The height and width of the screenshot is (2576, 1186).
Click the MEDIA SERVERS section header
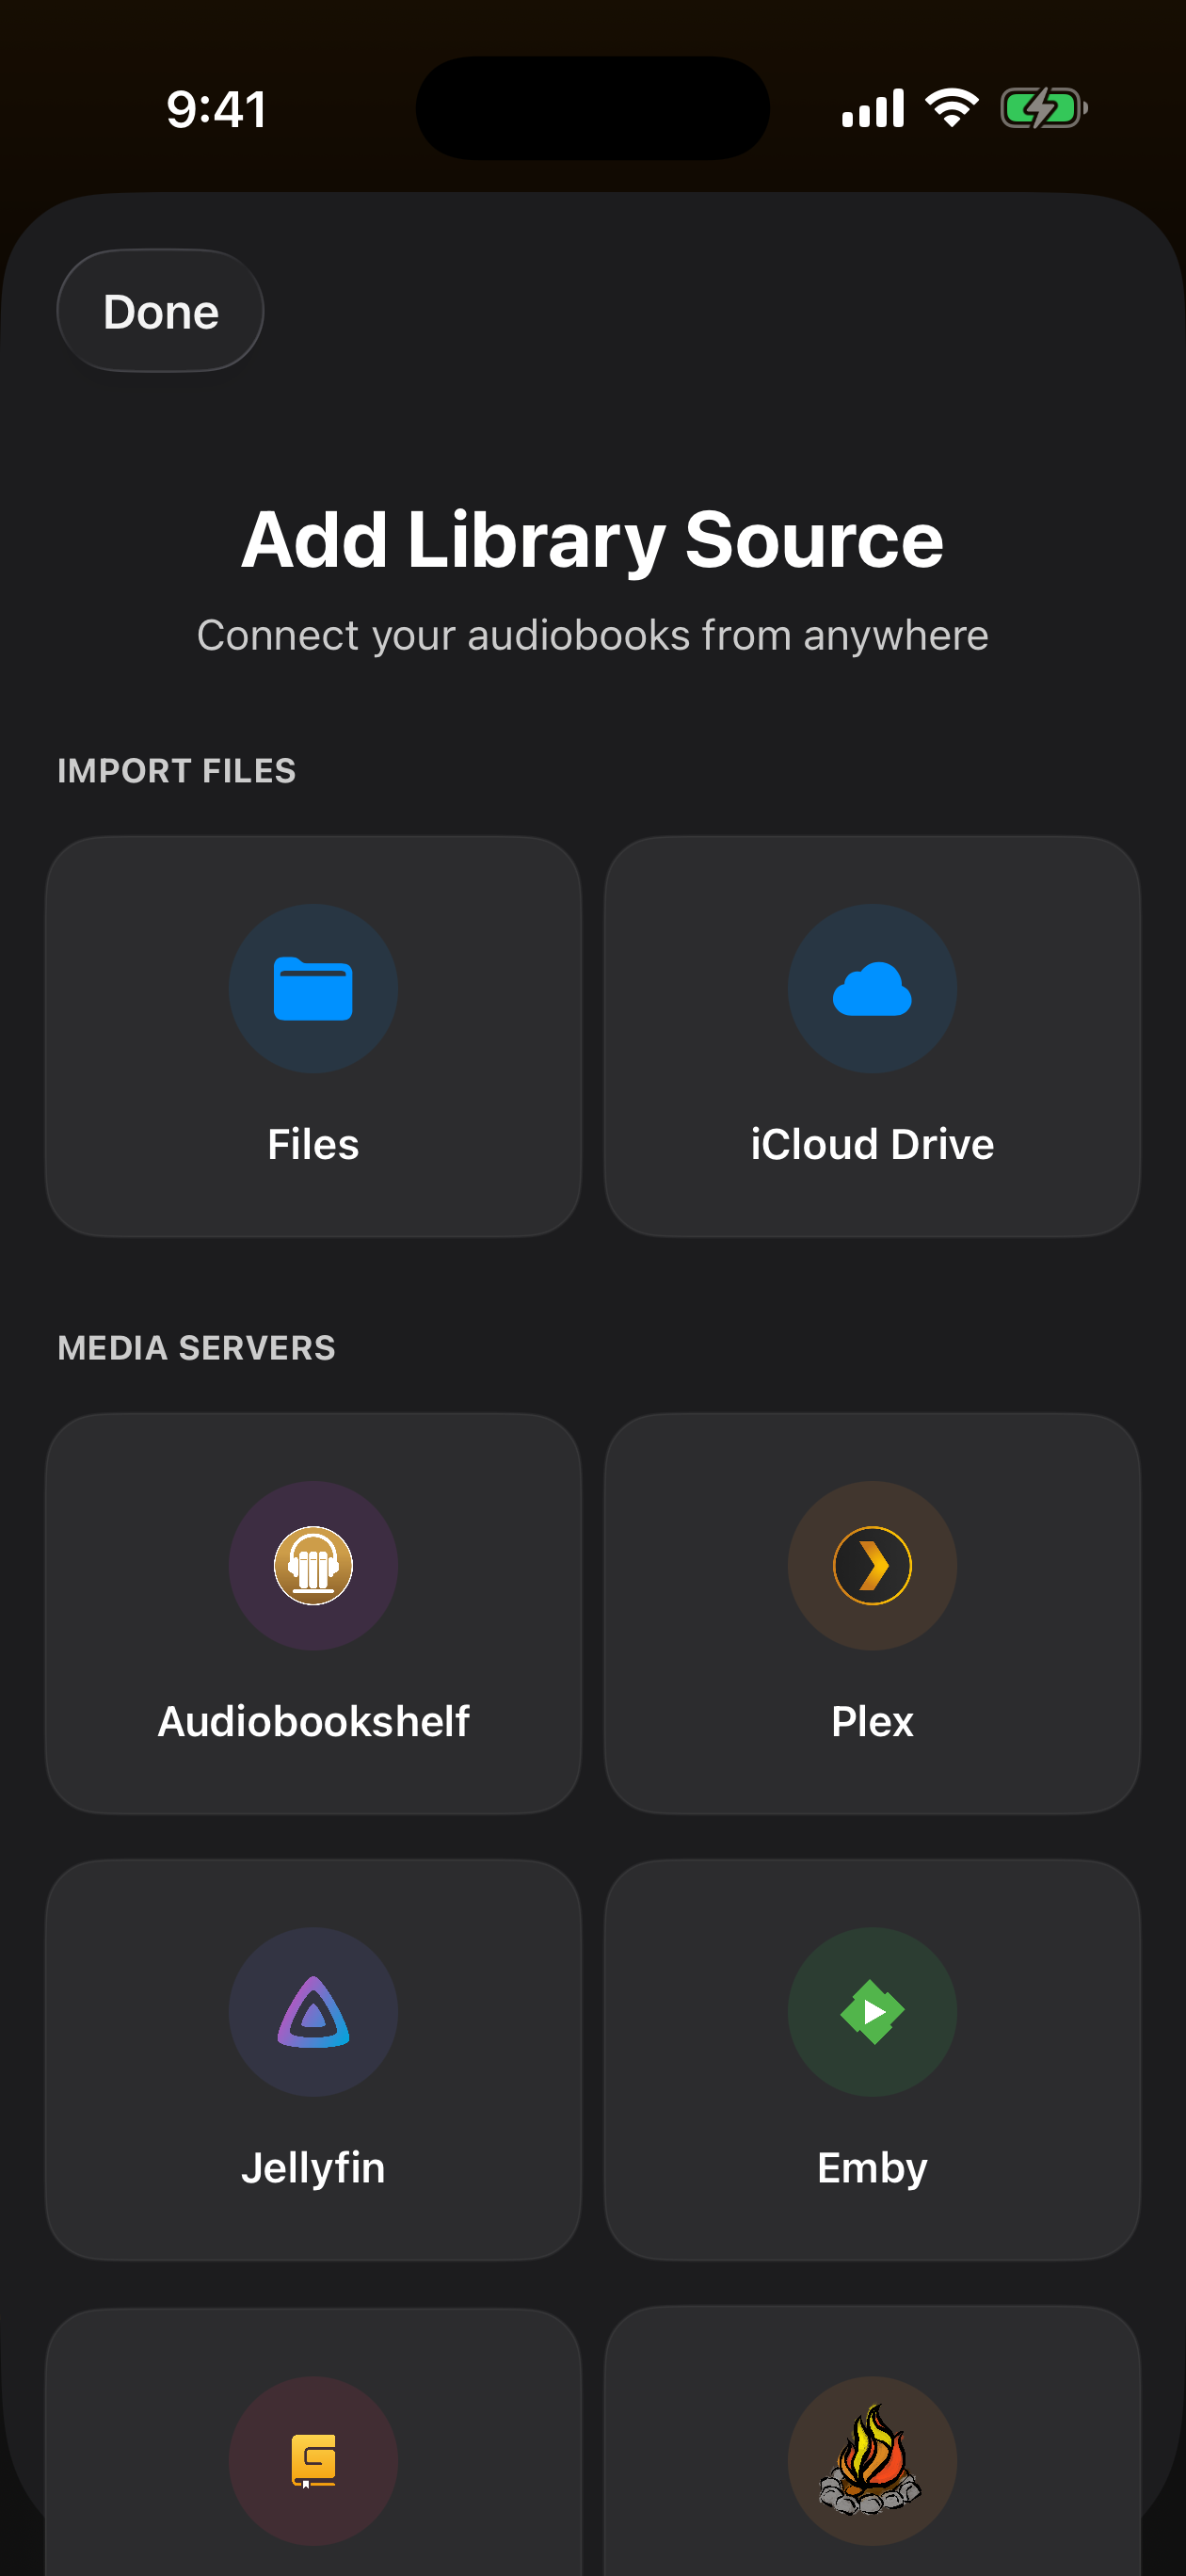[x=196, y=1348]
